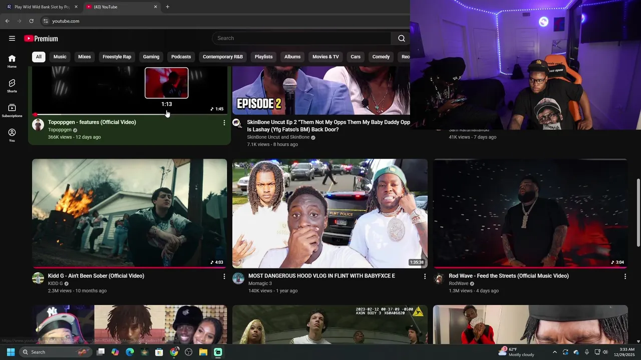Image resolution: width=641 pixels, height=360 pixels.
Task: Click the YouTube search input field
Action: point(301,38)
